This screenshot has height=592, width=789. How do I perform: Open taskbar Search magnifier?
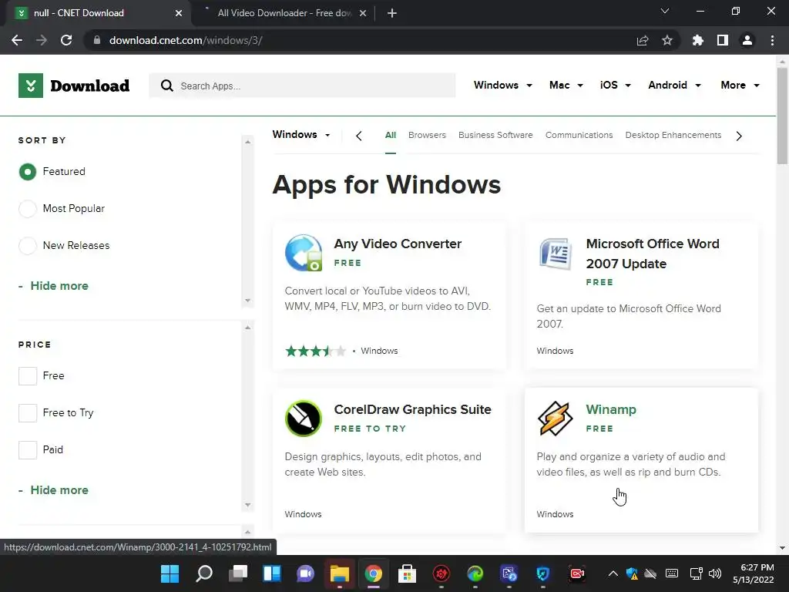[x=203, y=573]
